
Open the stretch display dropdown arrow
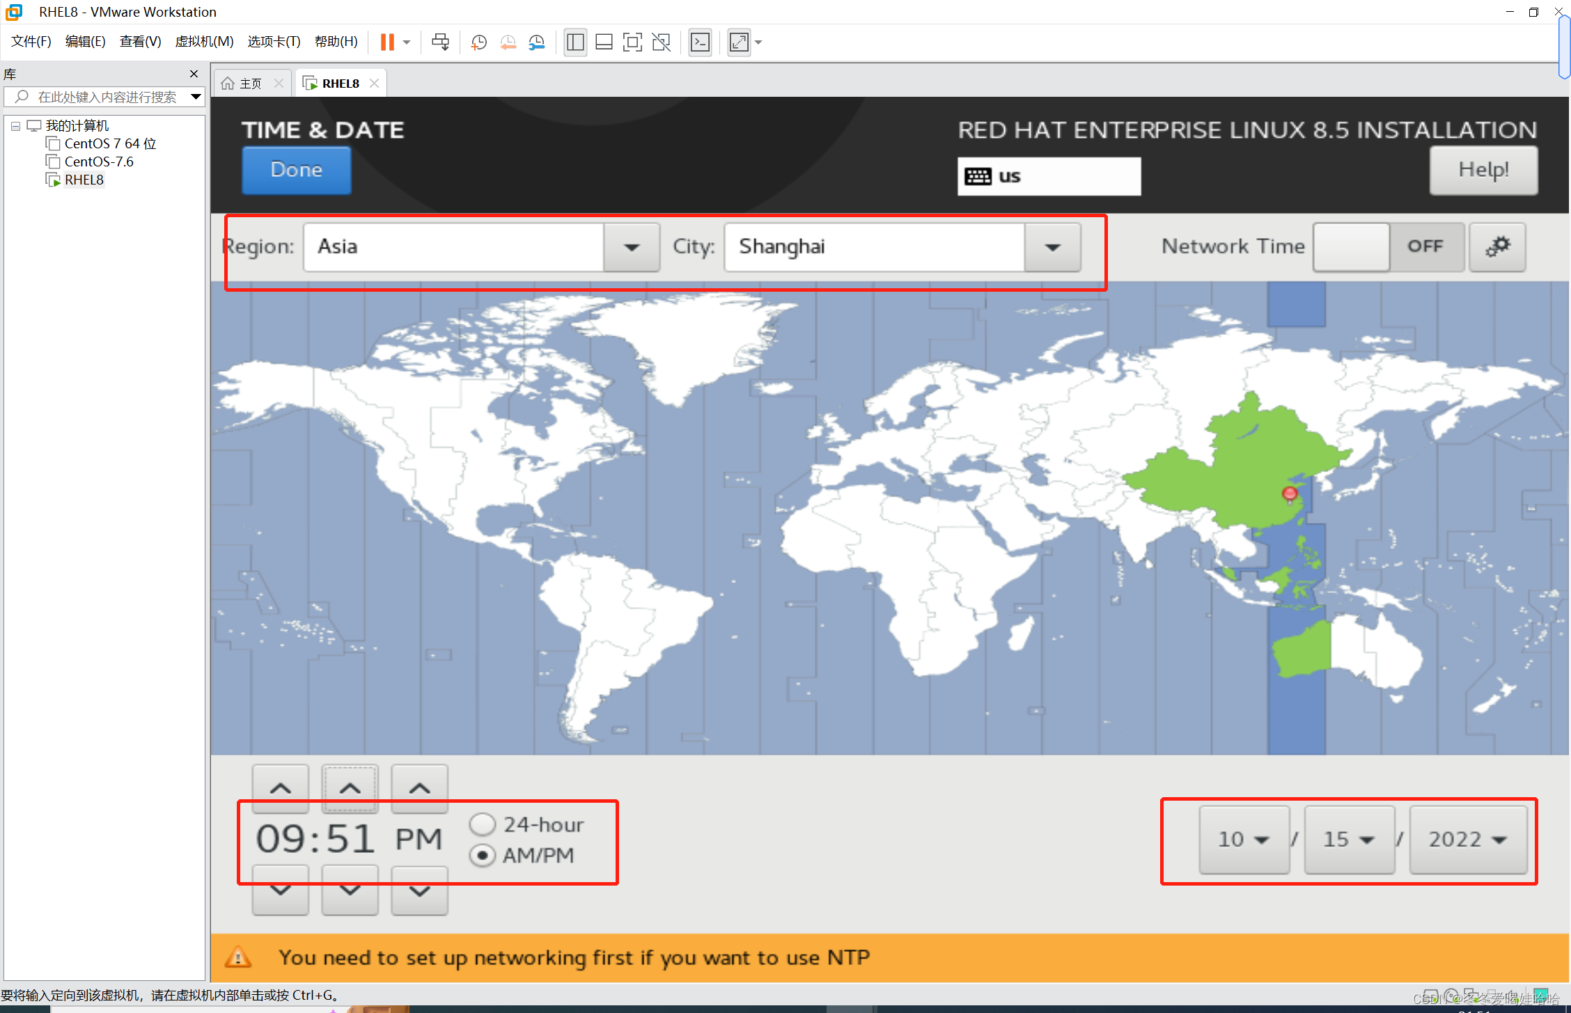click(758, 42)
